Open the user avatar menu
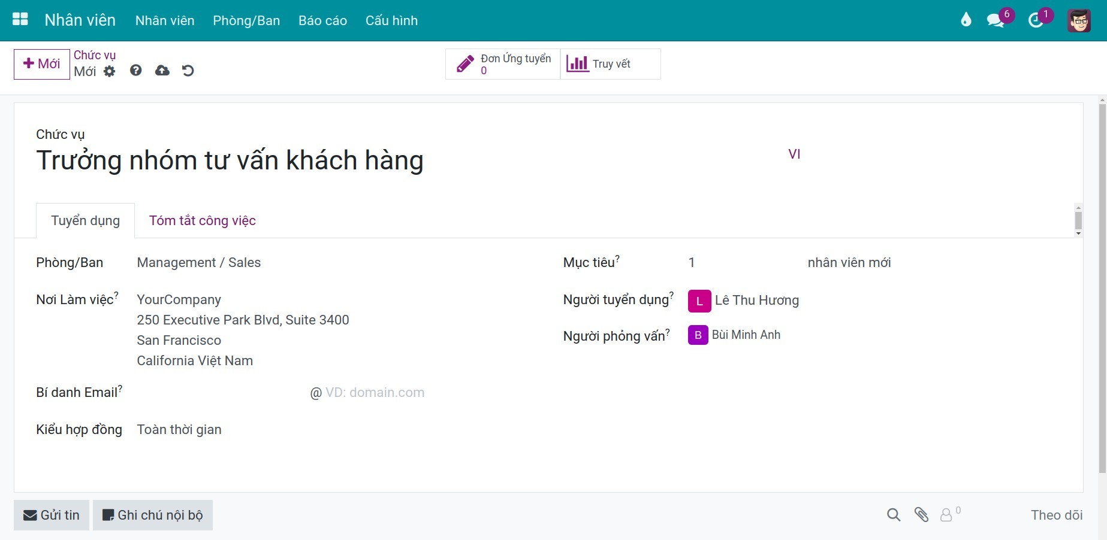 tap(1079, 20)
